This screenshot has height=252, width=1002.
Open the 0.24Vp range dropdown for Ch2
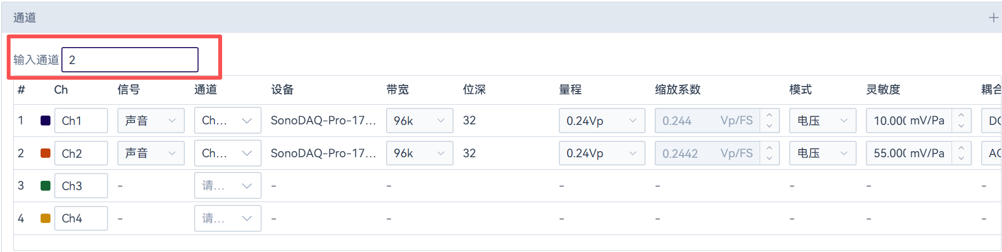click(602, 153)
